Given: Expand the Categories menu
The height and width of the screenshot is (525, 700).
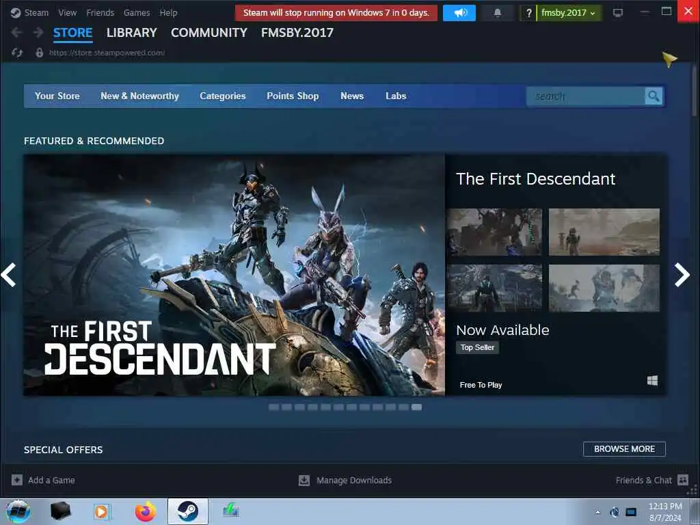Looking at the screenshot, I should 223,96.
